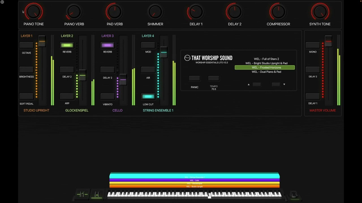Image resolution: width=362 pixels, height=203 pixels.
Task: Click the Layer 4 String Ensemble volume fader
Action: coord(163,52)
